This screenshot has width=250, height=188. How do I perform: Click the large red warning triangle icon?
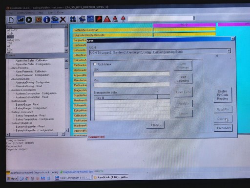click(107, 19)
